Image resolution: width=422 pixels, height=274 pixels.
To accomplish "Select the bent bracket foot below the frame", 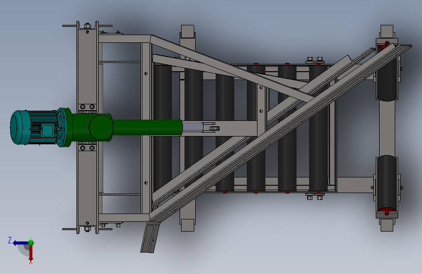I will pos(150,236).
